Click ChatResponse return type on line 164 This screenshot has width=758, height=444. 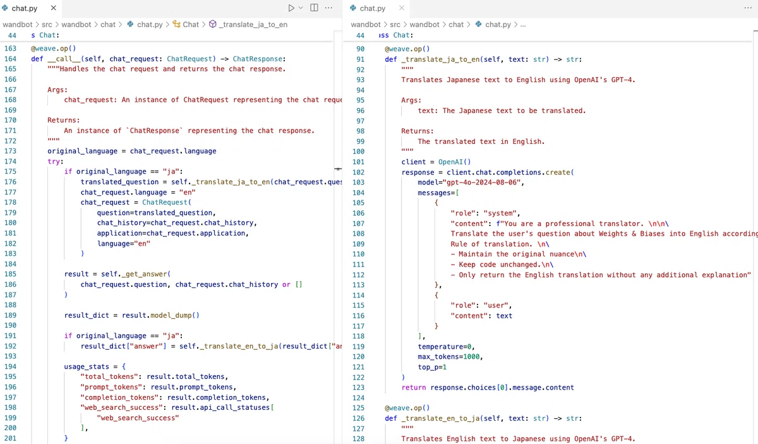coord(257,59)
